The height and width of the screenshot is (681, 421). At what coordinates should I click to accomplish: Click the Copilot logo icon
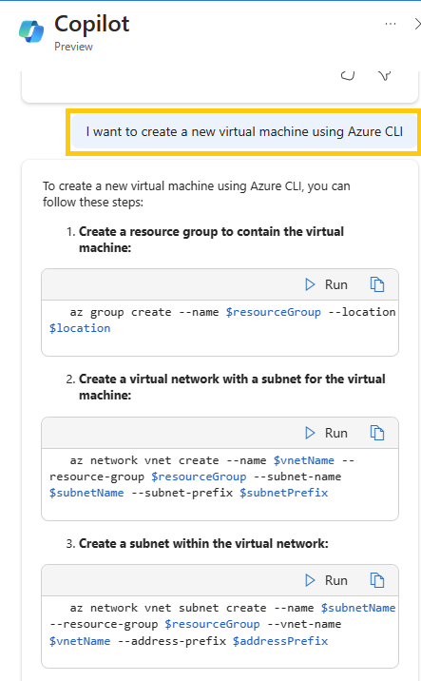point(31,31)
